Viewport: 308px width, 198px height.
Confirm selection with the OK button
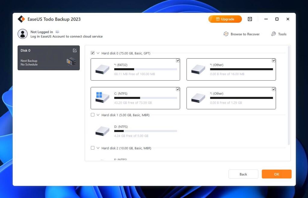[276, 174]
